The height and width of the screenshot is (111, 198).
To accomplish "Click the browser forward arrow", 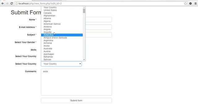I will click(x=7, y=3).
